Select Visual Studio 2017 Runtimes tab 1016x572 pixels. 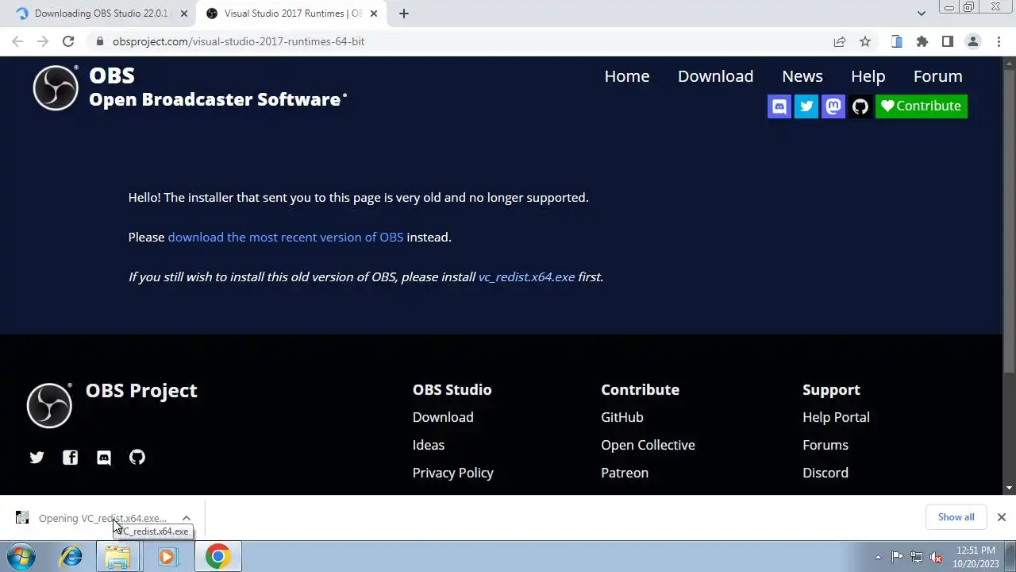point(291,14)
